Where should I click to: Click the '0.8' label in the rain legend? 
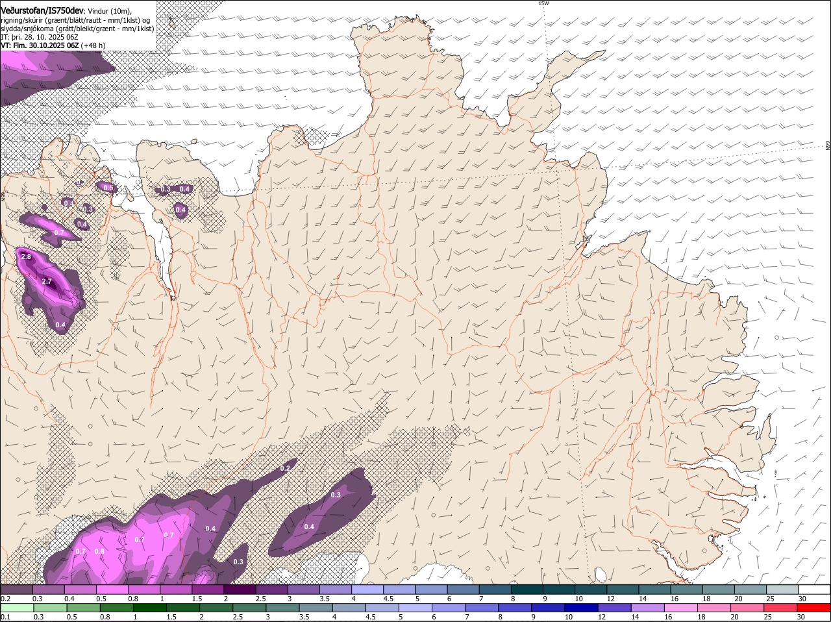(x=105, y=617)
